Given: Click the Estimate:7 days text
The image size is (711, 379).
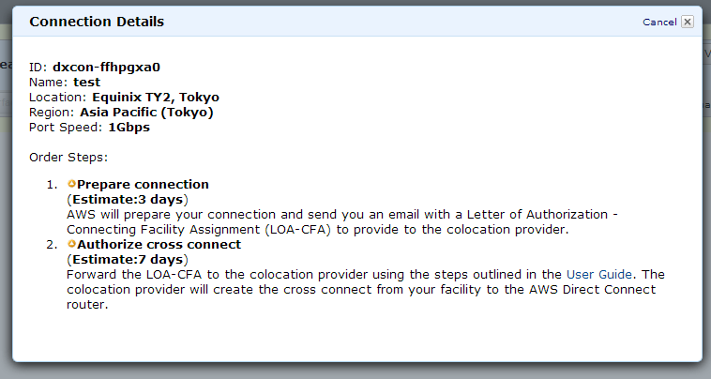Looking at the screenshot, I should [x=128, y=259].
